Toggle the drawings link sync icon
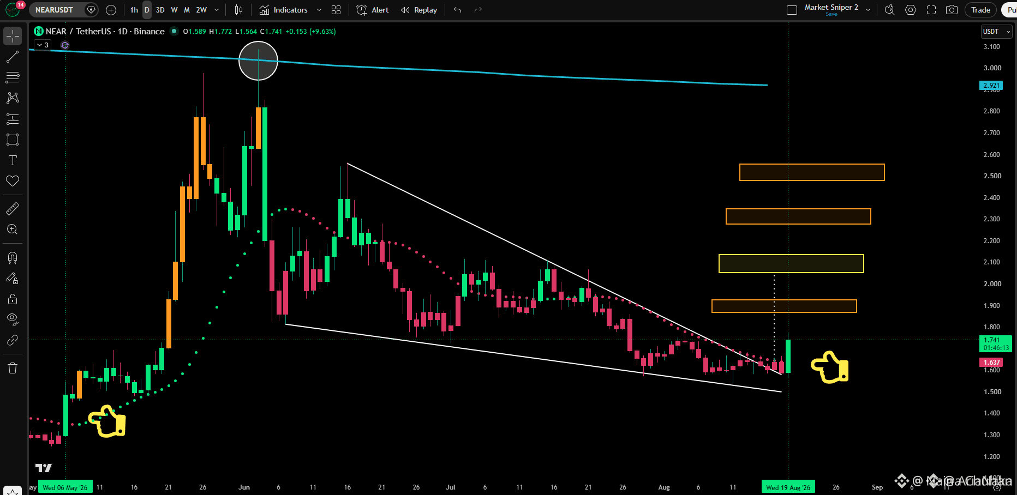 tap(13, 340)
